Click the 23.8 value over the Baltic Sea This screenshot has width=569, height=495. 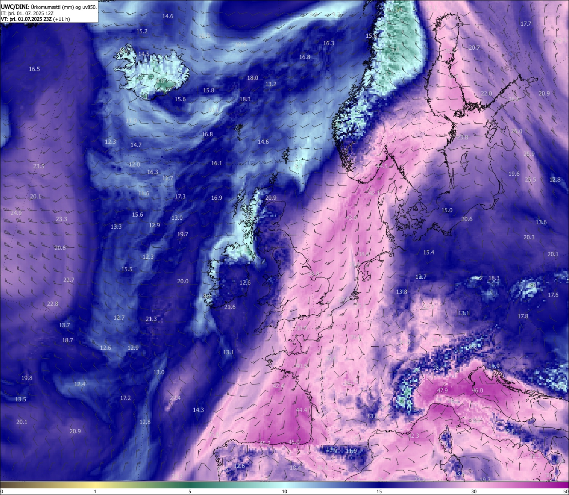pos(462,138)
